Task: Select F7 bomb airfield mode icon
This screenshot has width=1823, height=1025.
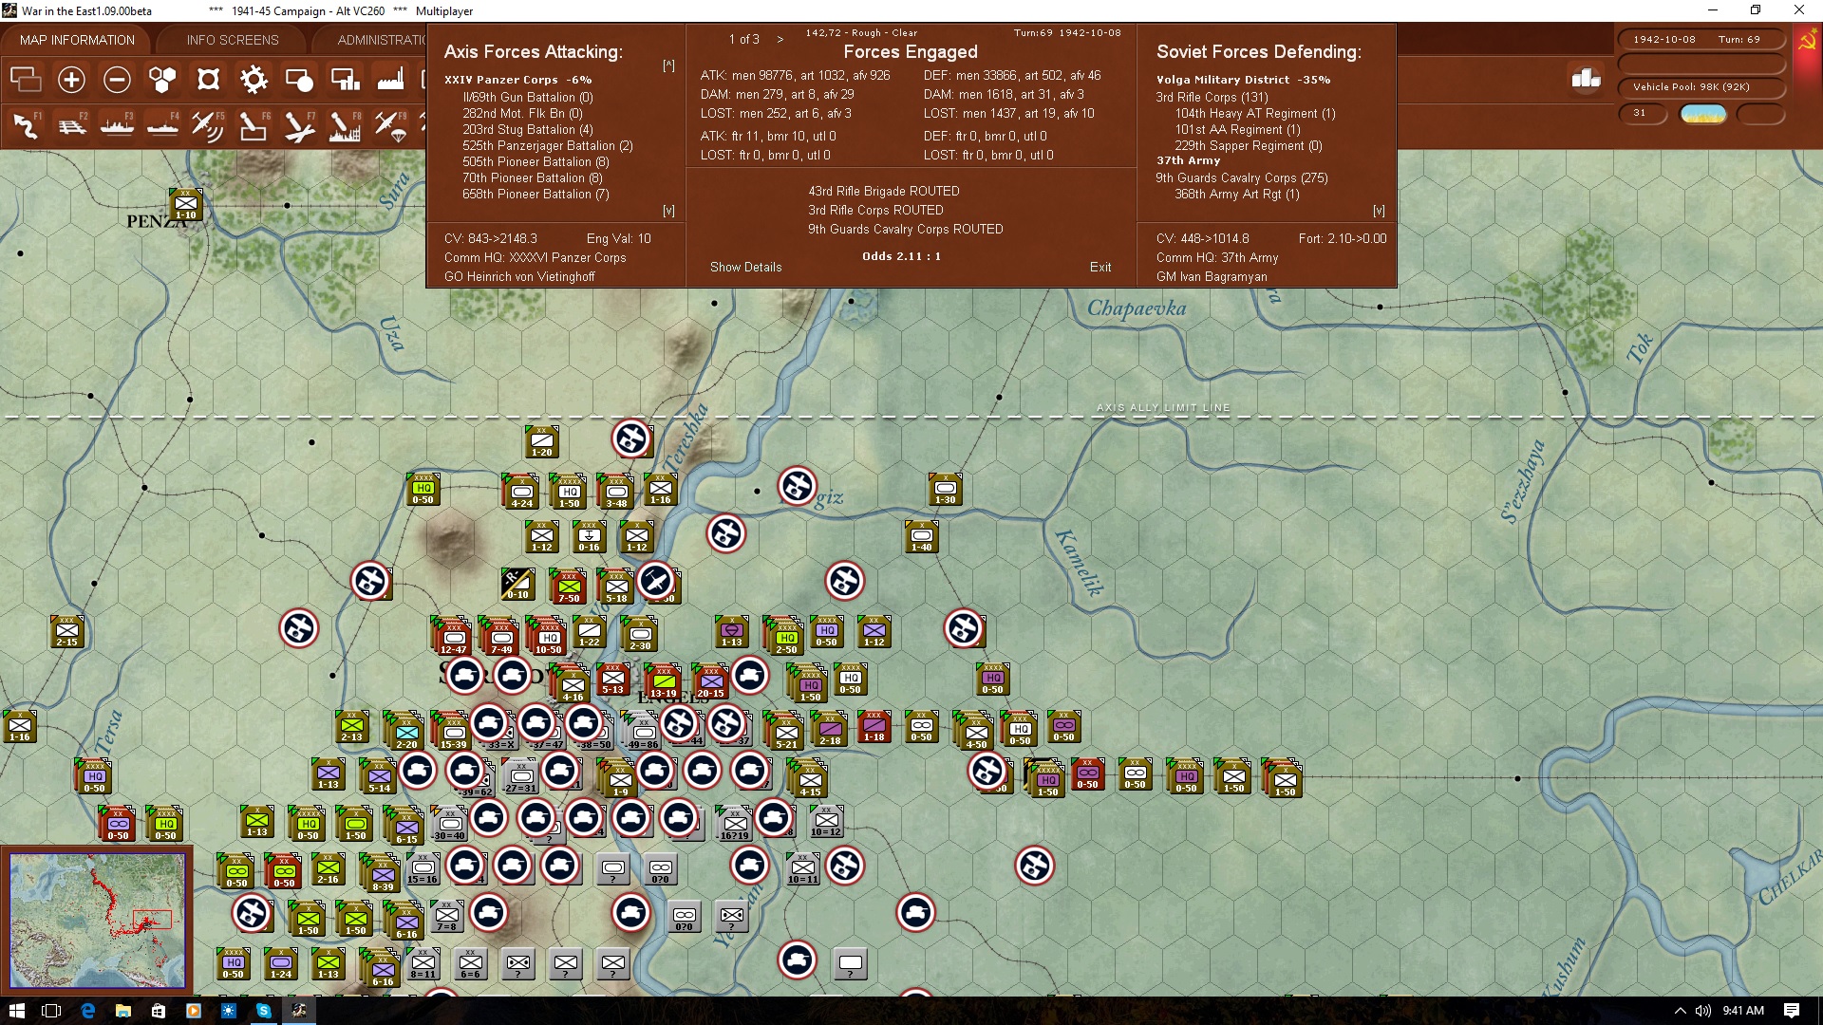Action: coord(299,125)
